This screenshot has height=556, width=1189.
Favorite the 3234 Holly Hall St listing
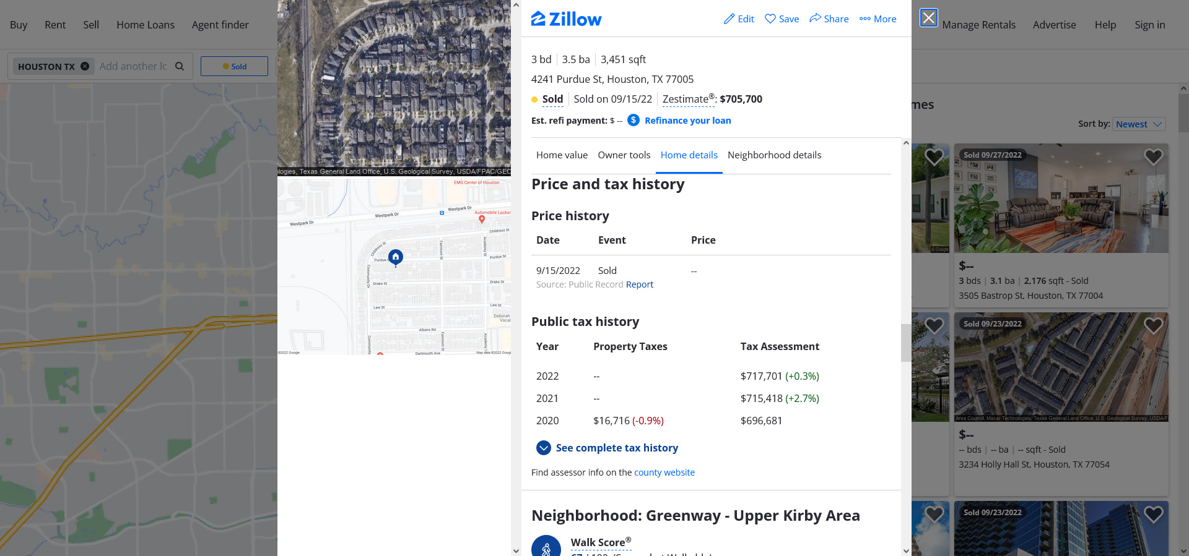1152,325
